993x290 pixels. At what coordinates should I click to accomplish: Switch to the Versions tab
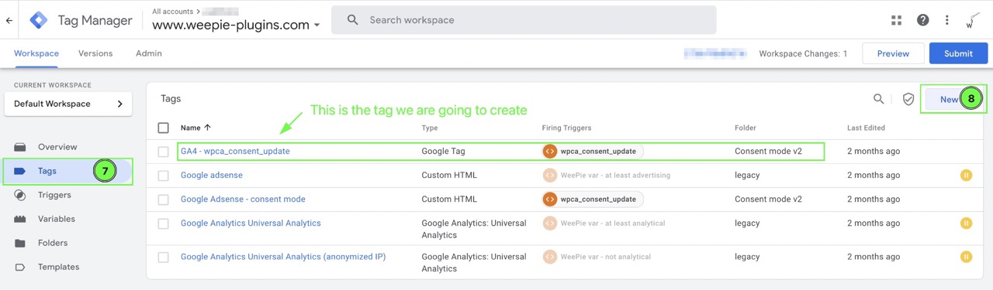[95, 53]
